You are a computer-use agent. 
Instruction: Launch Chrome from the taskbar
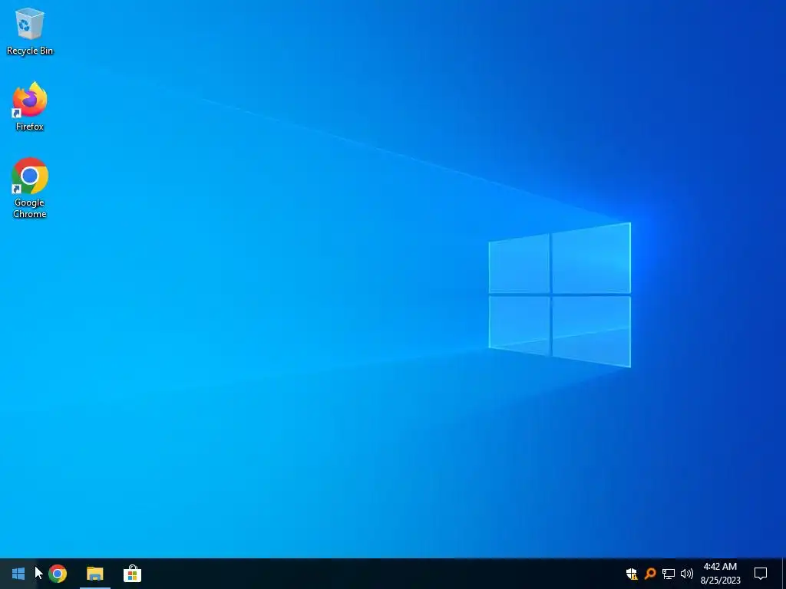[58, 574]
